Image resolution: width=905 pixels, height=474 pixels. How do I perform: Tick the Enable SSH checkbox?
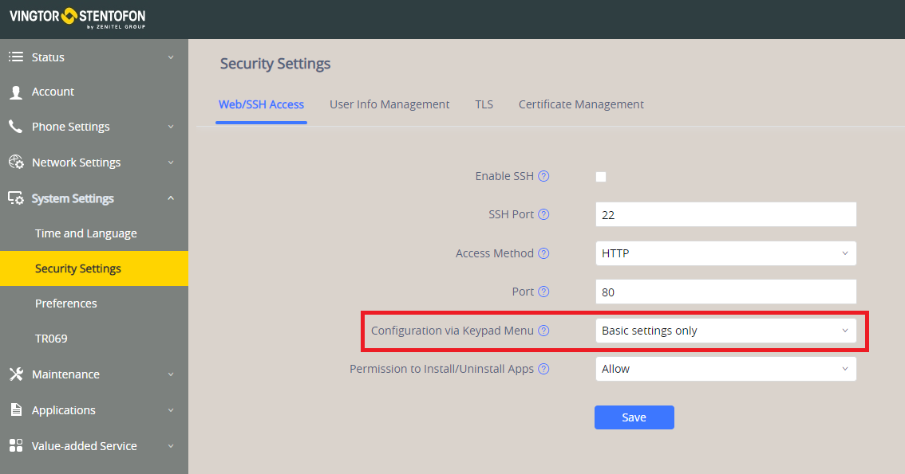(601, 177)
